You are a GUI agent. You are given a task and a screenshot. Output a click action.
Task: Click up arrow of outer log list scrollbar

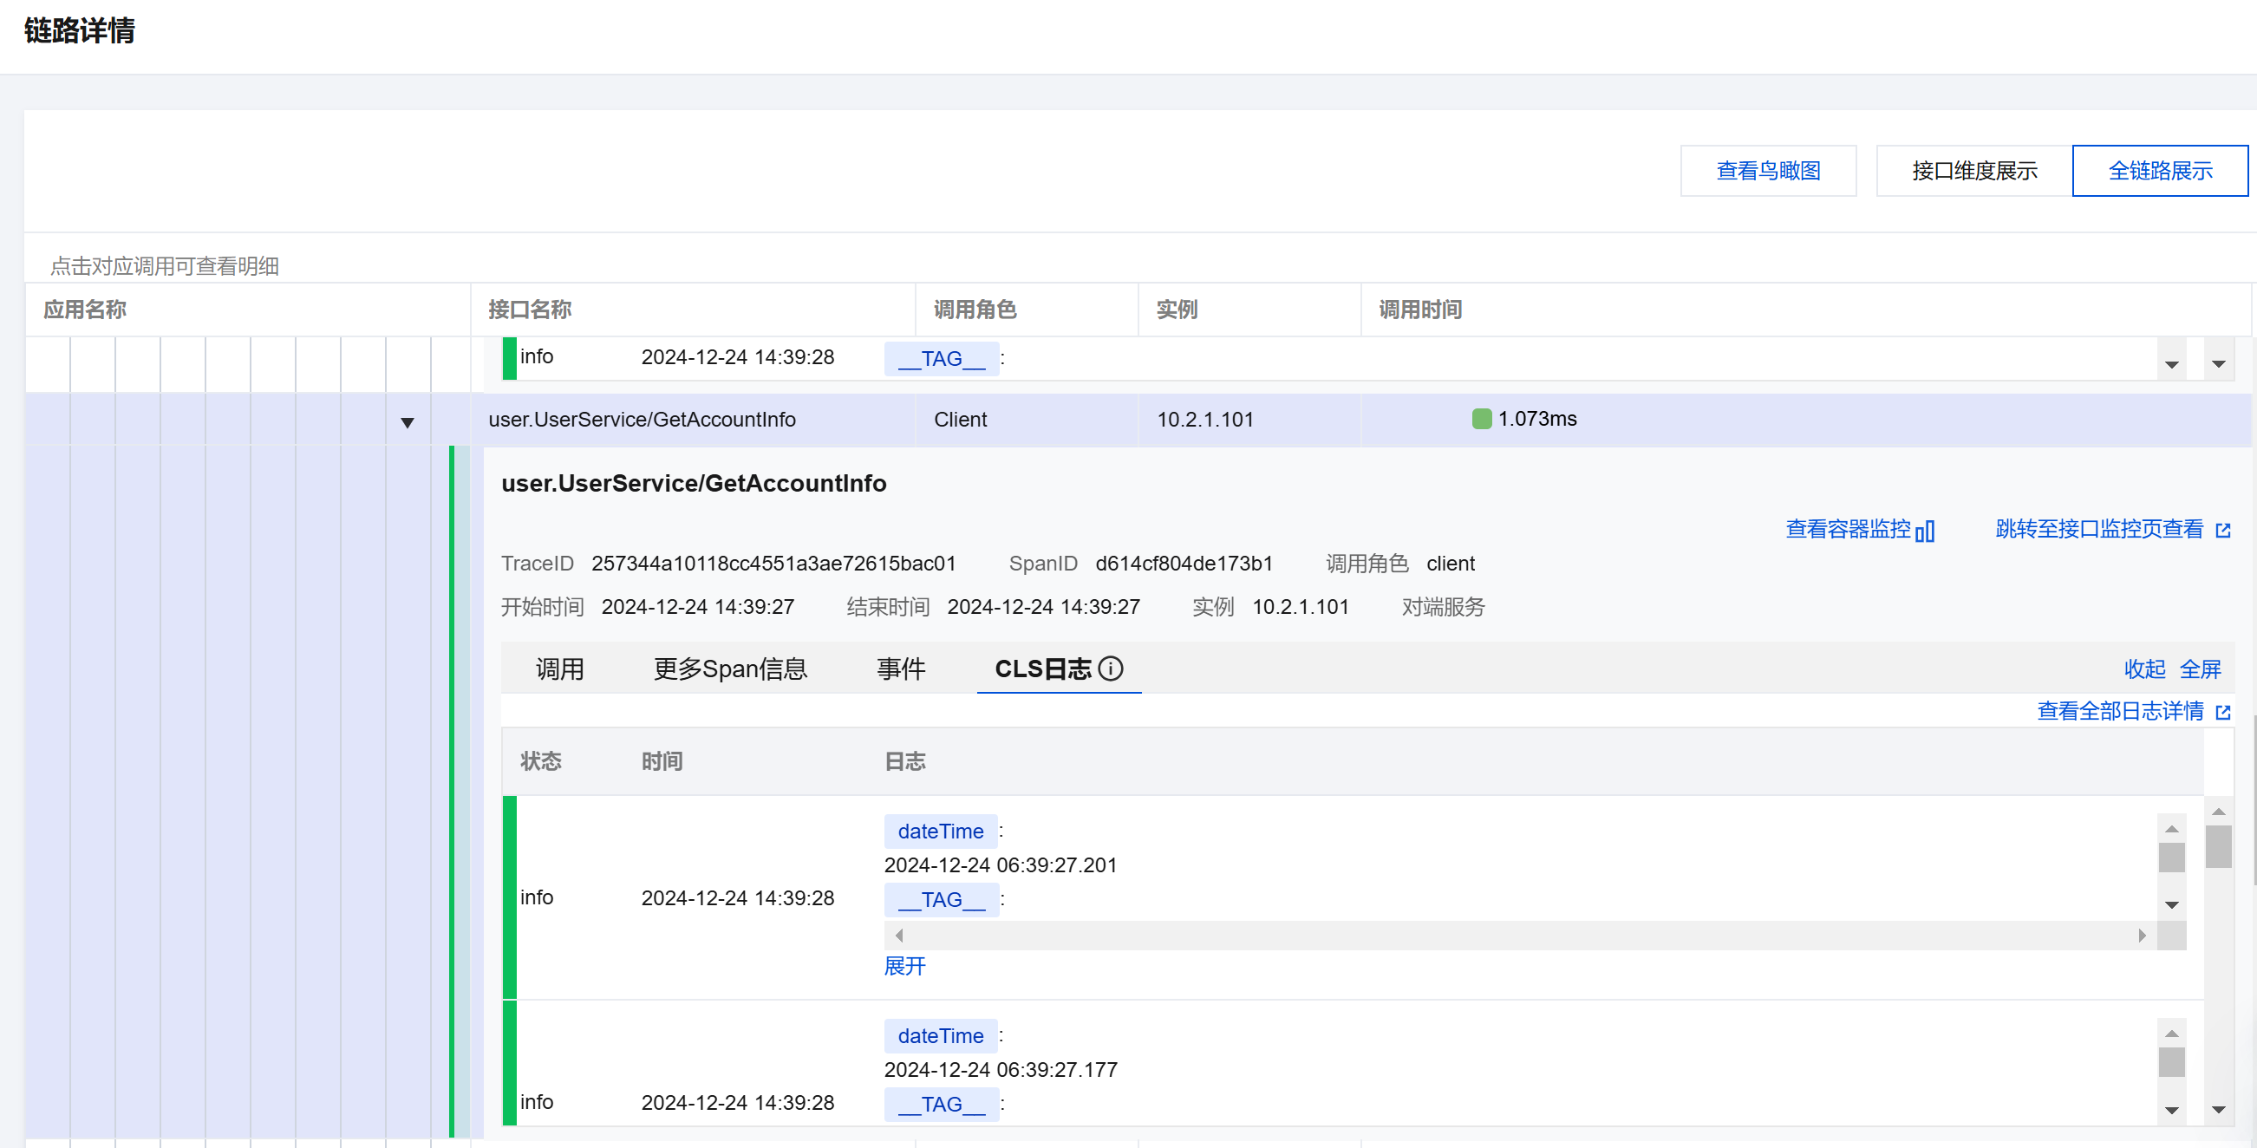coord(2218,812)
